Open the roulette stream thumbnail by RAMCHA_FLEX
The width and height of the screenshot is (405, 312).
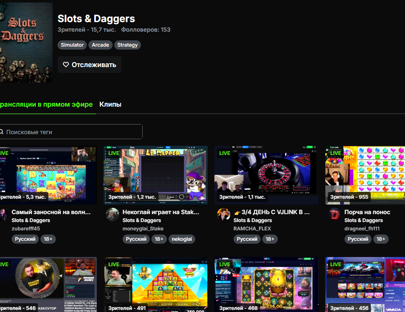click(x=266, y=175)
